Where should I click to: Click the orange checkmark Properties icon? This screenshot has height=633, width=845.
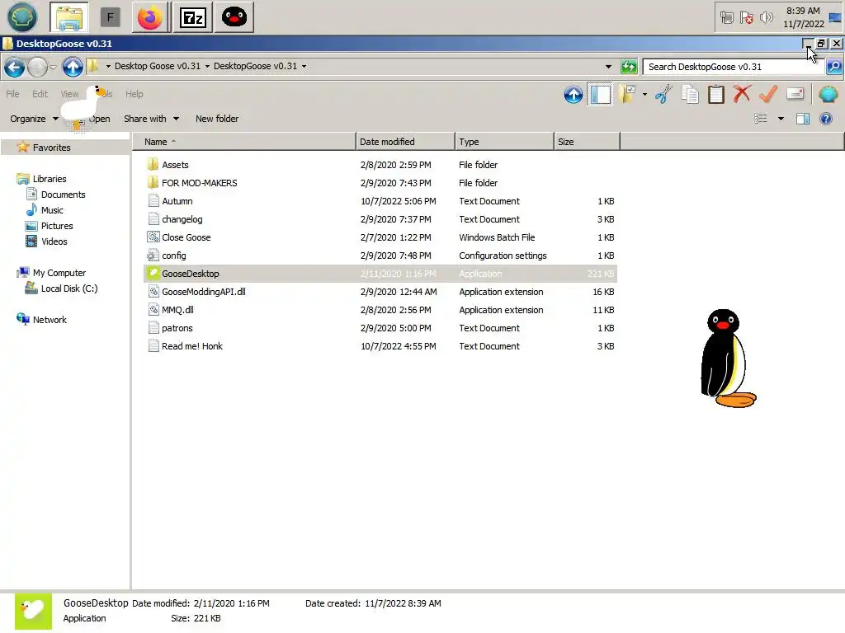click(x=768, y=94)
